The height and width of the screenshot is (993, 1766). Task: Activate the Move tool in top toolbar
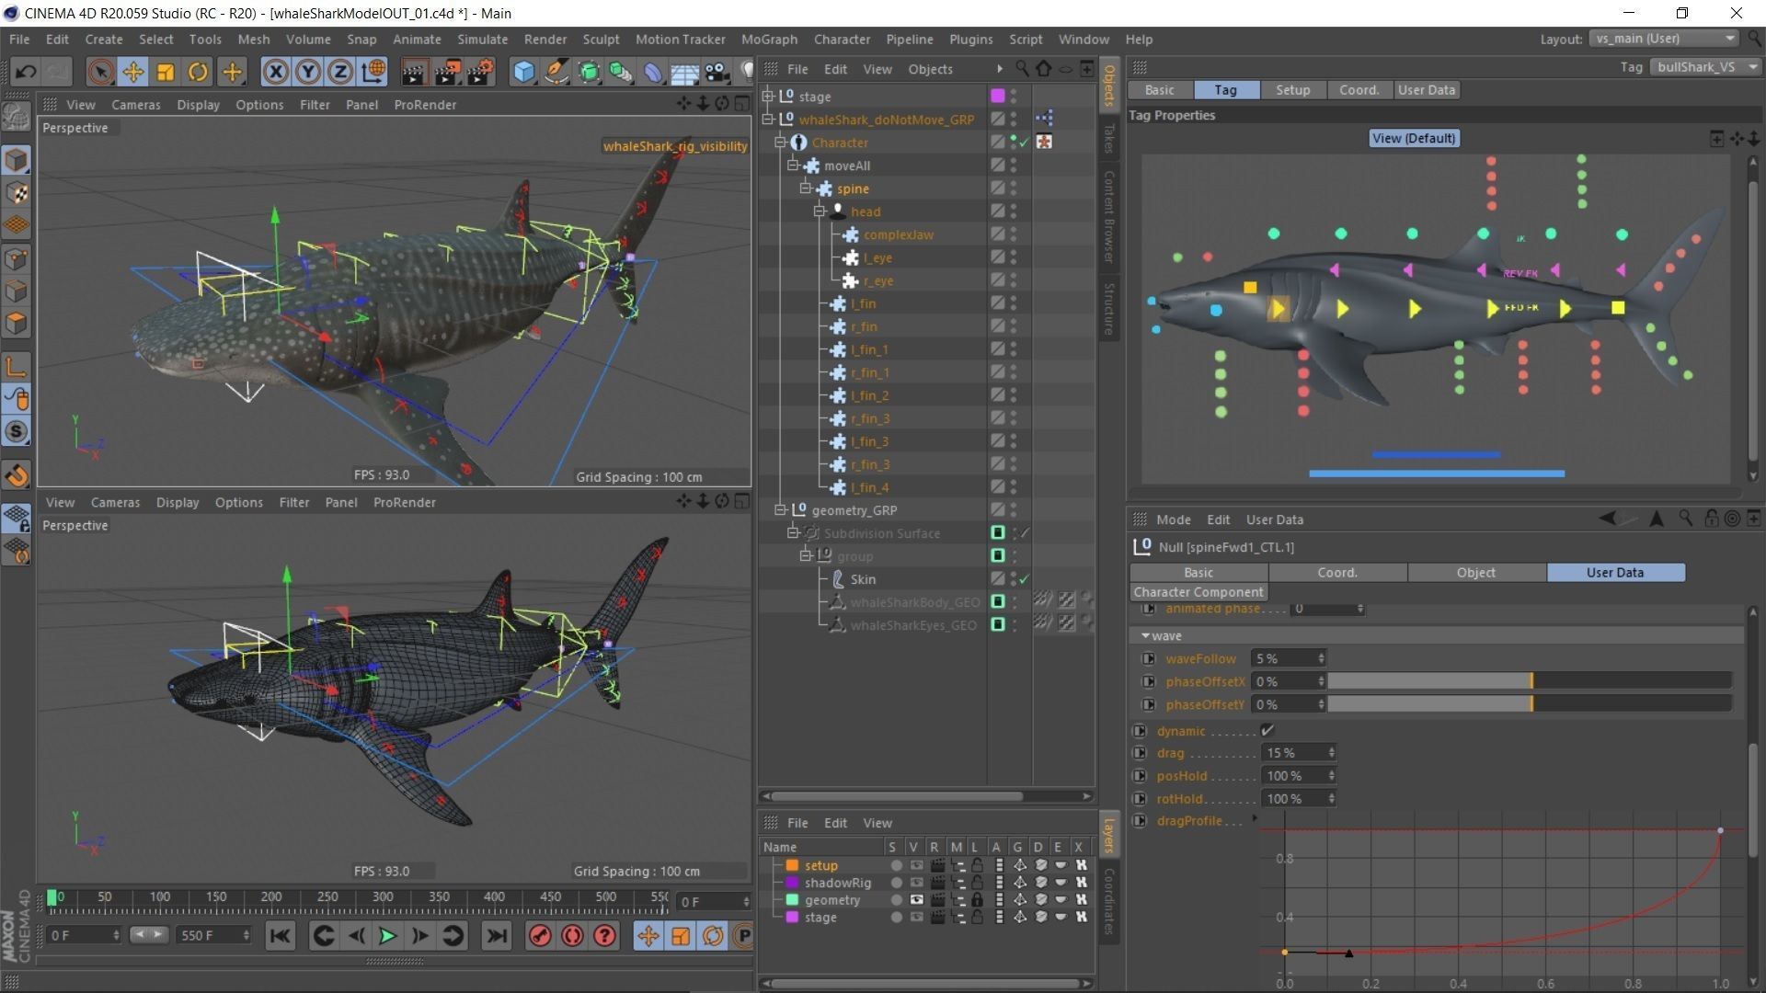click(133, 72)
